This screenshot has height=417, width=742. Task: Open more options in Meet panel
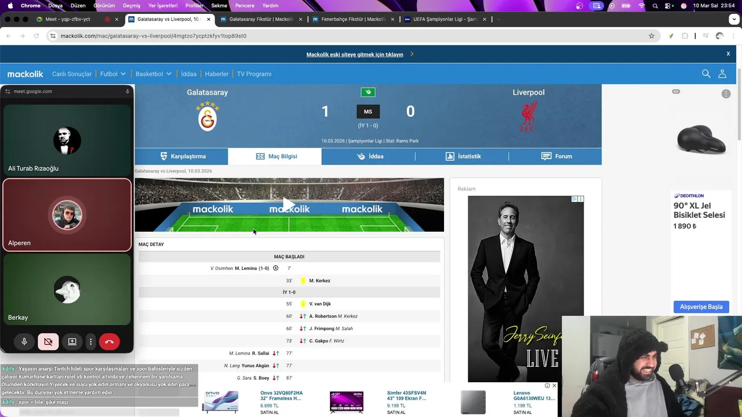[x=90, y=342]
